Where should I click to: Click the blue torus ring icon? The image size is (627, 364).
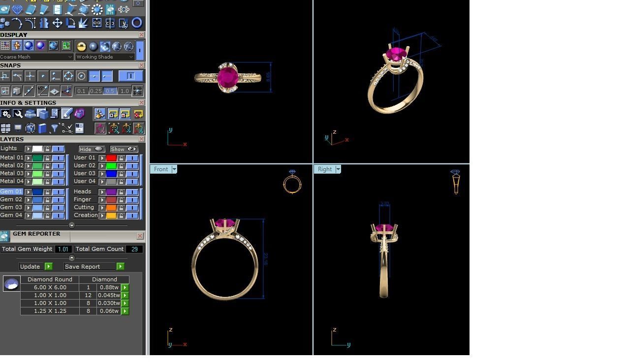click(x=137, y=23)
